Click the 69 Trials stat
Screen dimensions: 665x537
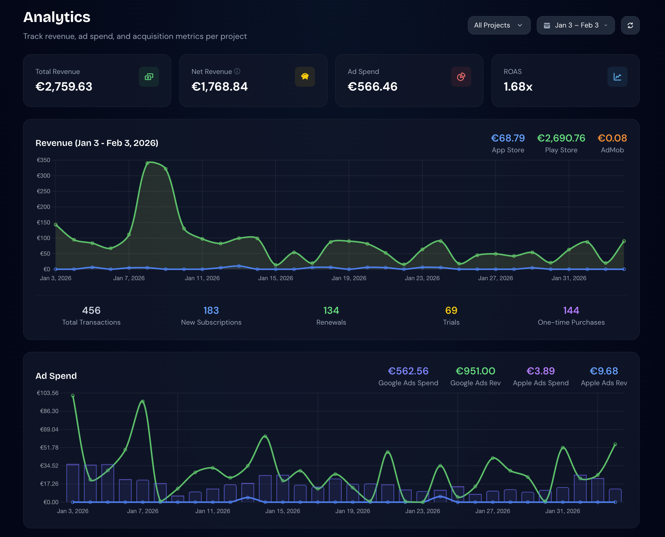coord(451,315)
